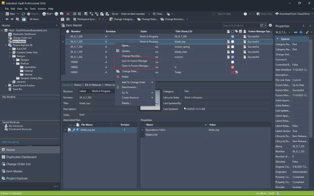
Task: Check the checkbox on row 100003
Action: pos(233,62)
